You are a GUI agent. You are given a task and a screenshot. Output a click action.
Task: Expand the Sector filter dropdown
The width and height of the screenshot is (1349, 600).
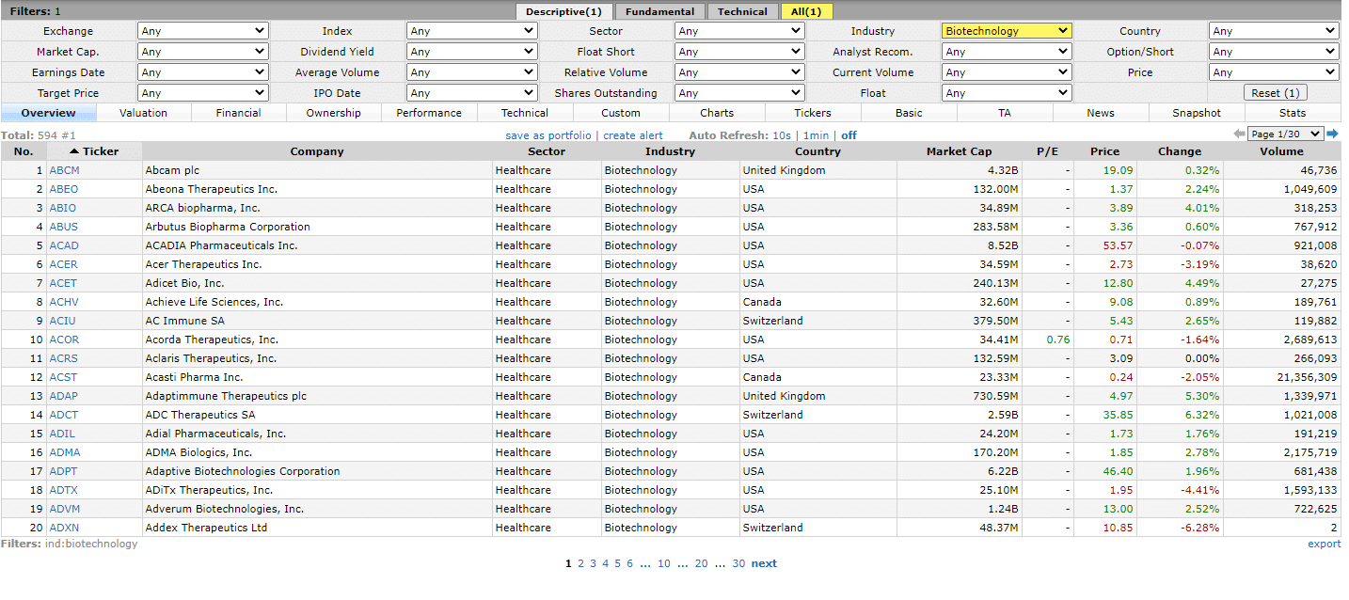coord(739,31)
